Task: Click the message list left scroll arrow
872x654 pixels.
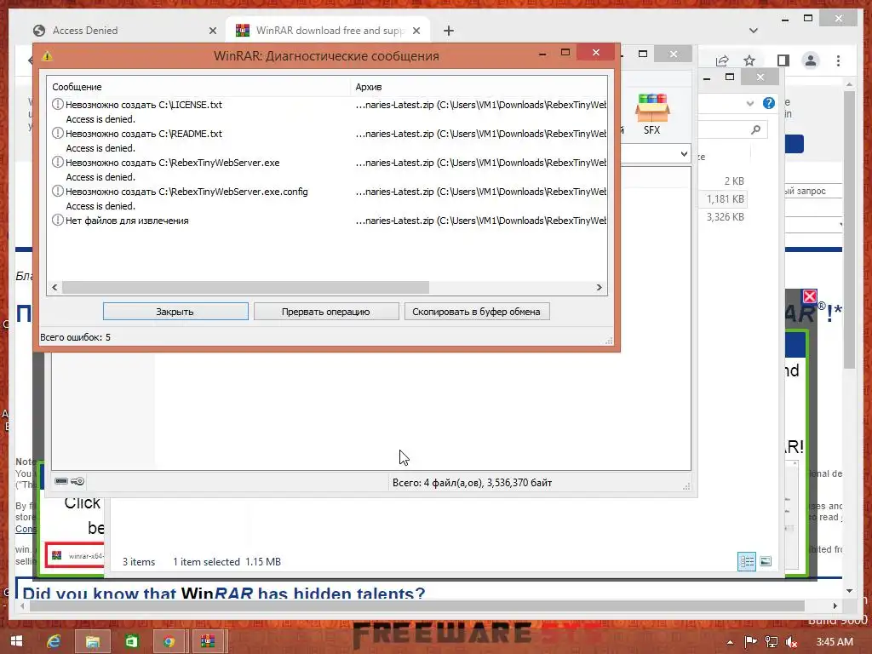Action: click(x=54, y=288)
